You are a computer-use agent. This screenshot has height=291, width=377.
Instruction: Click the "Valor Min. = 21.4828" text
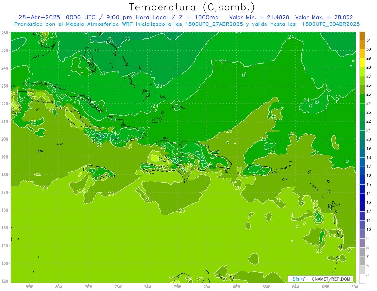pos(260,17)
